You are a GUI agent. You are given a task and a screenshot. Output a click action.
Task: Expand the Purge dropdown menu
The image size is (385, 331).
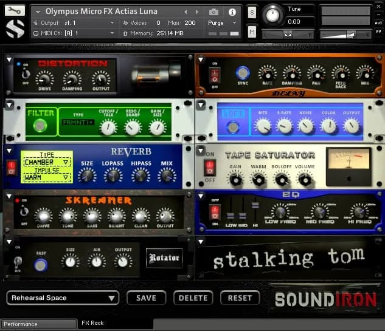click(220, 22)
